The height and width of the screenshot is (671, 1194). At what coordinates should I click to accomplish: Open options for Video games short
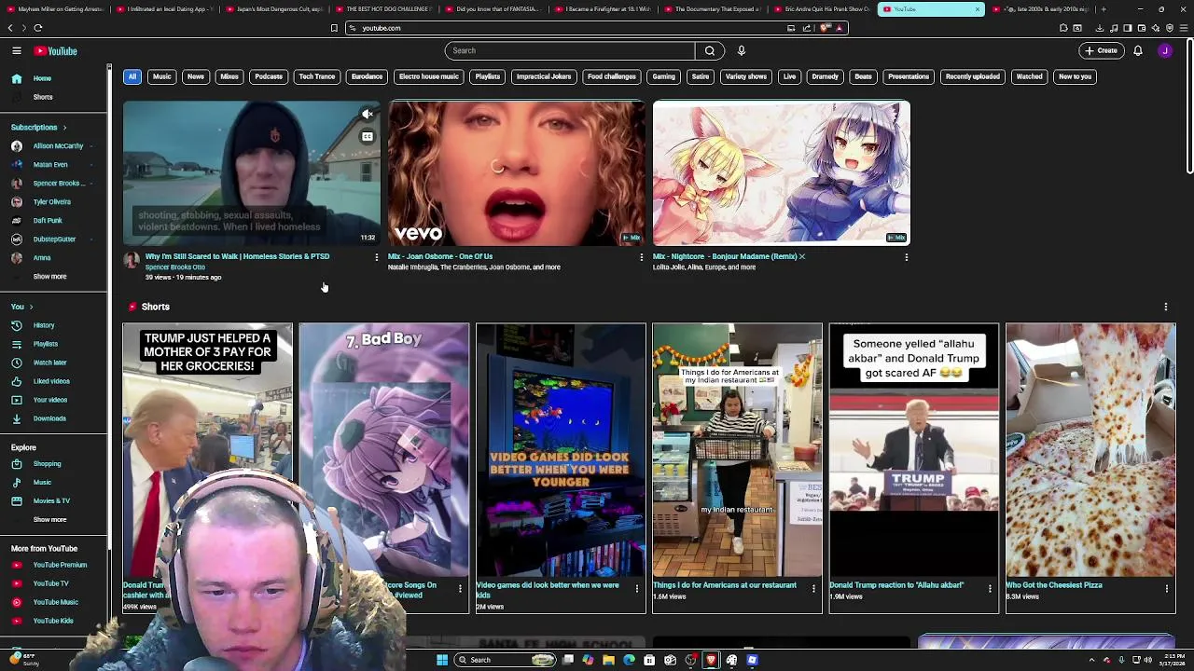pyautogui.click(x=637, y=589)
